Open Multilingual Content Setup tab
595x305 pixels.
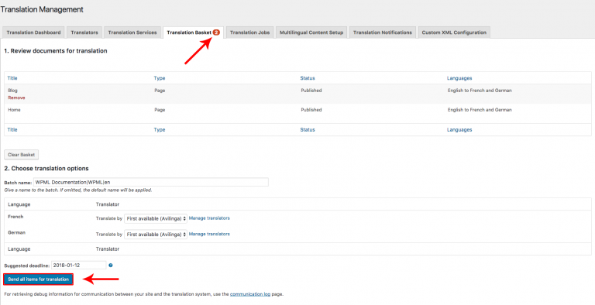311,33
